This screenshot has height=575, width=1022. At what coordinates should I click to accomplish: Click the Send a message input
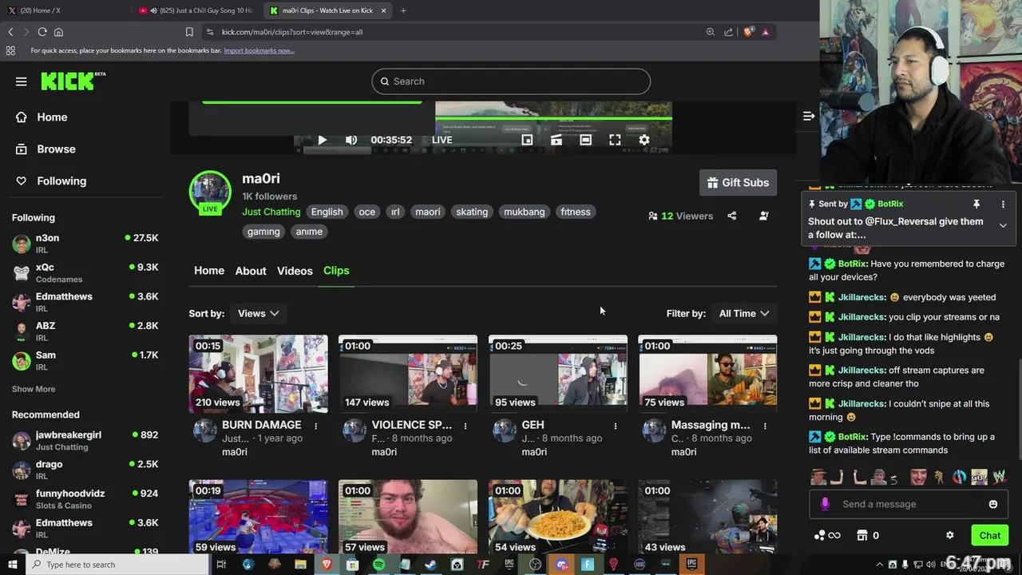(909, 504)
